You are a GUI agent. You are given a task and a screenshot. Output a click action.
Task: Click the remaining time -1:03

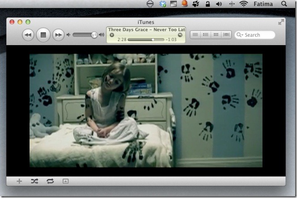pos(171,40)
